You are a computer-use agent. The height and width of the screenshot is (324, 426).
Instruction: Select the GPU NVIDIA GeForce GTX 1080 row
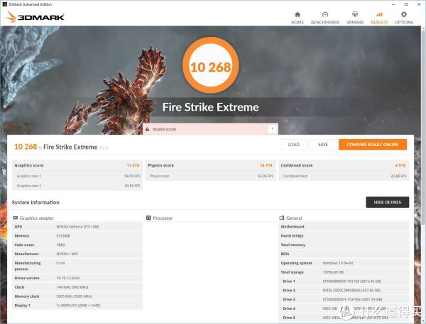77,226
